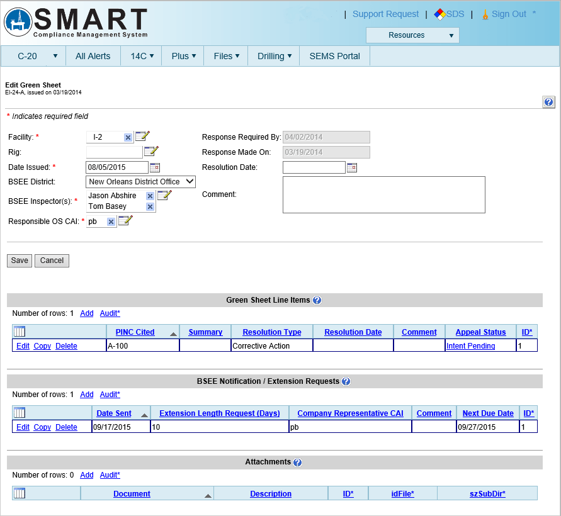
Task: Edit the A-100 line item
Action: (23, 346)
